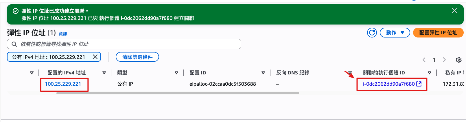The height and width of the screenshot is (122, 466).
Task: Sort by 類型 column arrow
Action: pyautogui.click(x=176, y=73)
